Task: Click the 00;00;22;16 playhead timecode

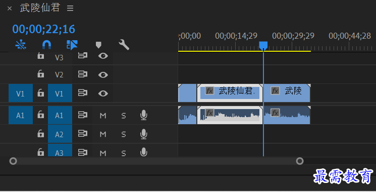Action: point(43,29)
